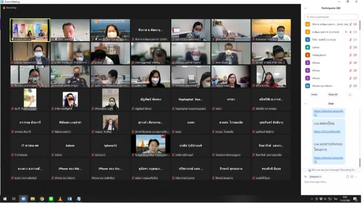Click the Recording indicator at top left
Screen dimensions: 363x203
[x=10, y=8]
